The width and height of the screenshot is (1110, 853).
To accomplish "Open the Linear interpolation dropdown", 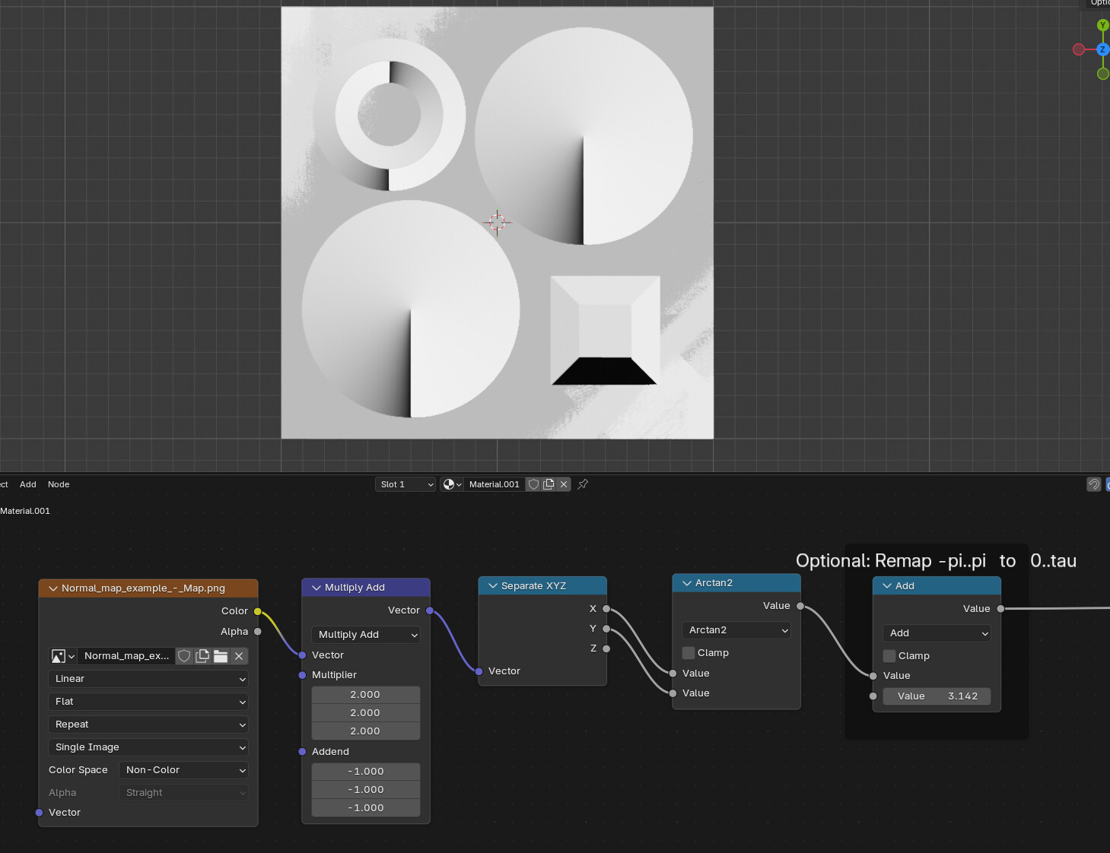I will click(x=148, y=679).
